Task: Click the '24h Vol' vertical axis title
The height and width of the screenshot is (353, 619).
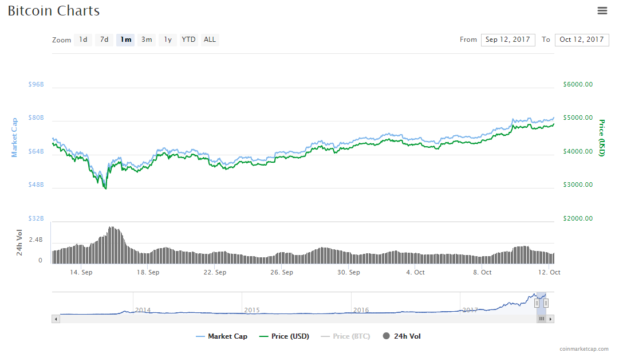Action: (x=19, y=242)
